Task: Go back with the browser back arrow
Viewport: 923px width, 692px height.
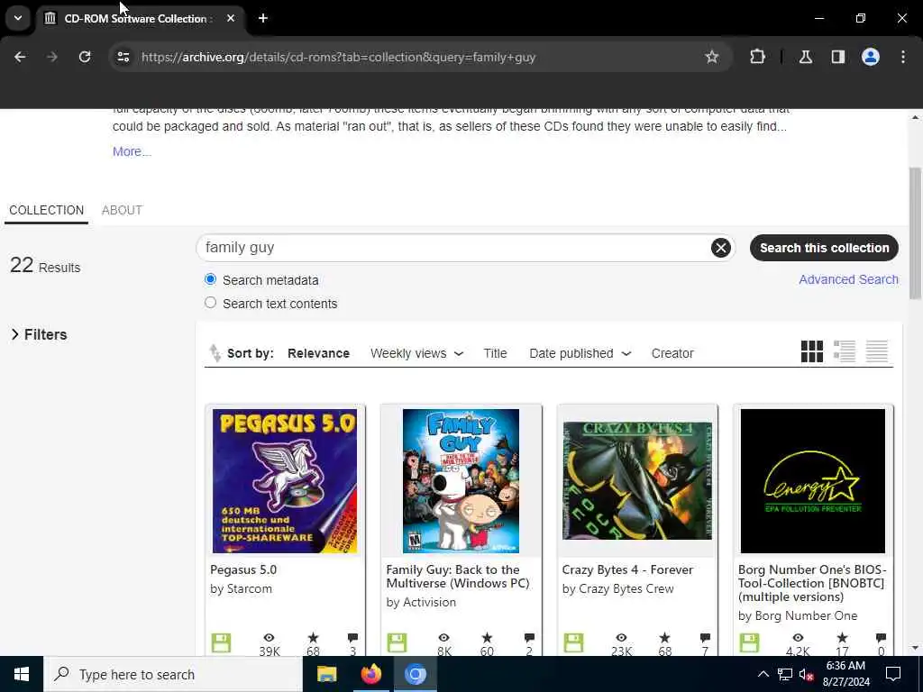Action: [20, 57]
